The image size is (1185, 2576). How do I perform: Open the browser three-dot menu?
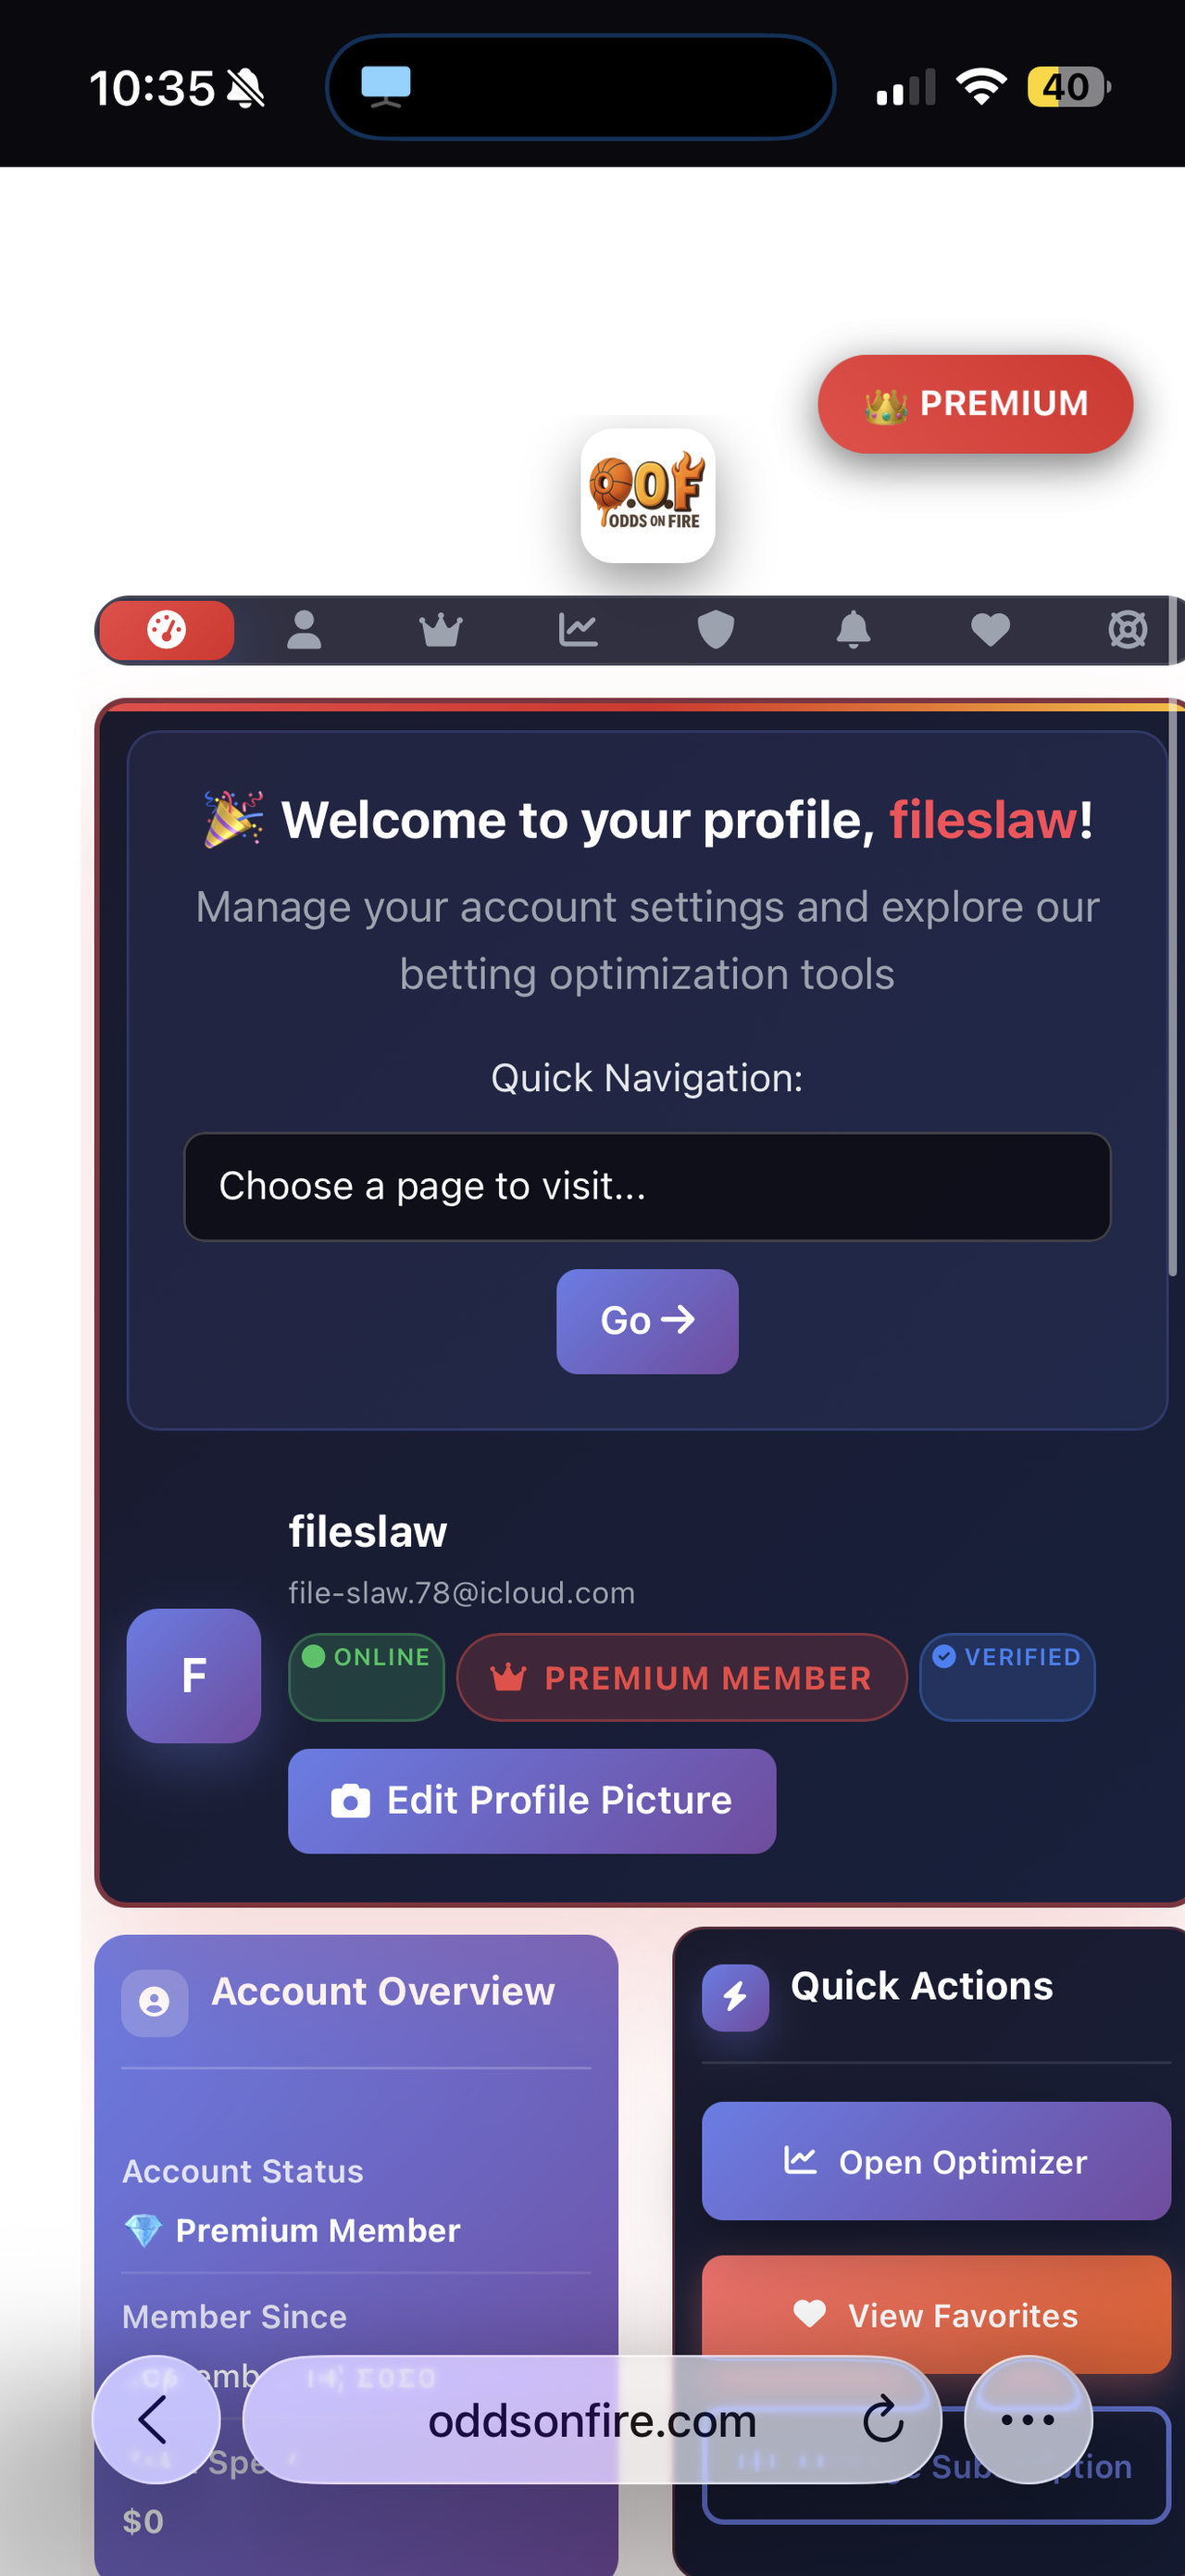coord(1027,2420)
